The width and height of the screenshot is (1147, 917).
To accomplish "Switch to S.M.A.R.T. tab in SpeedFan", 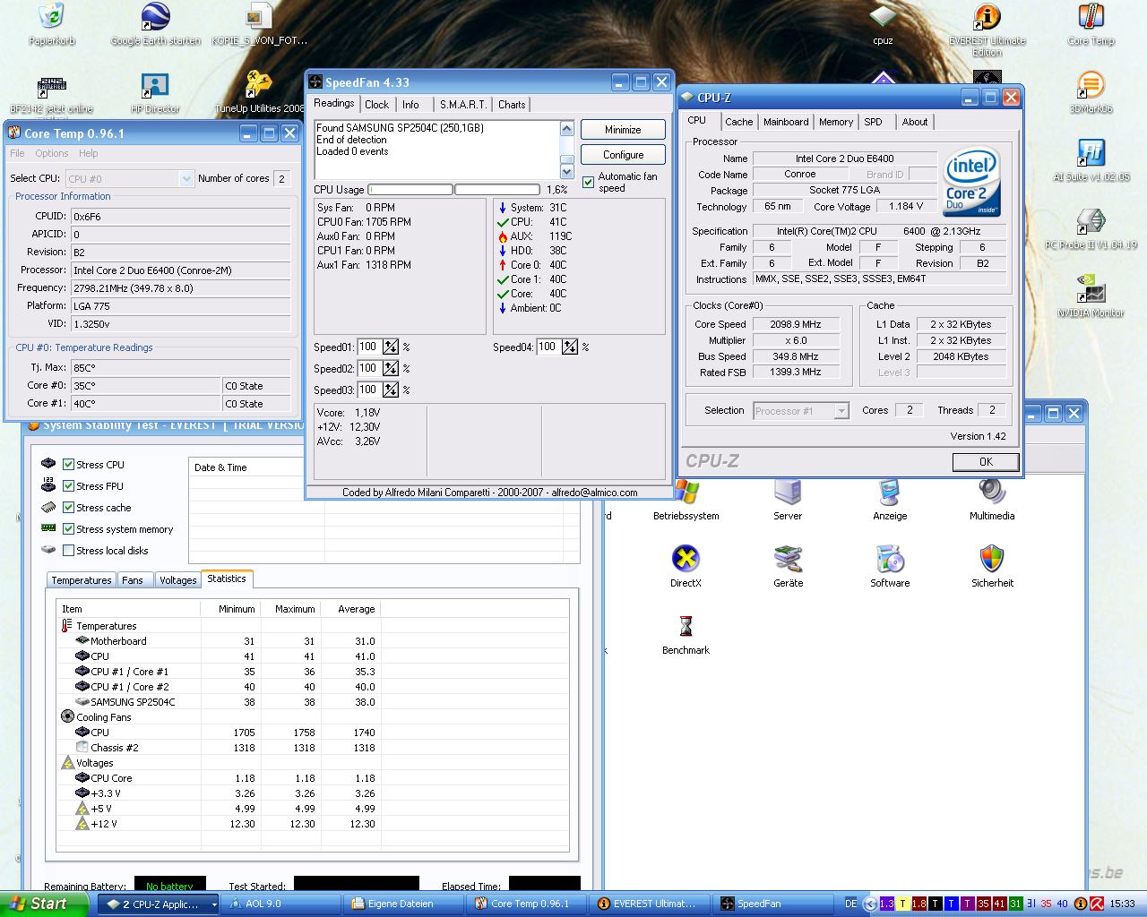I will point(463,105).
